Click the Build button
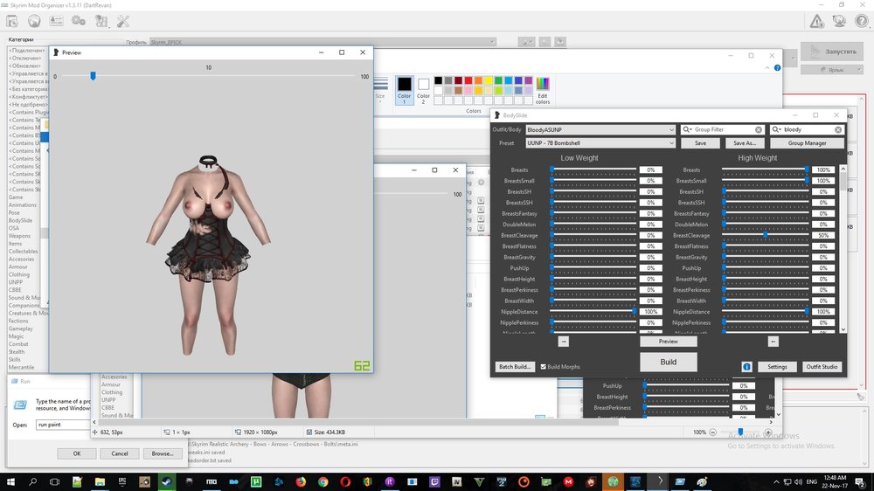 [669, 363]
